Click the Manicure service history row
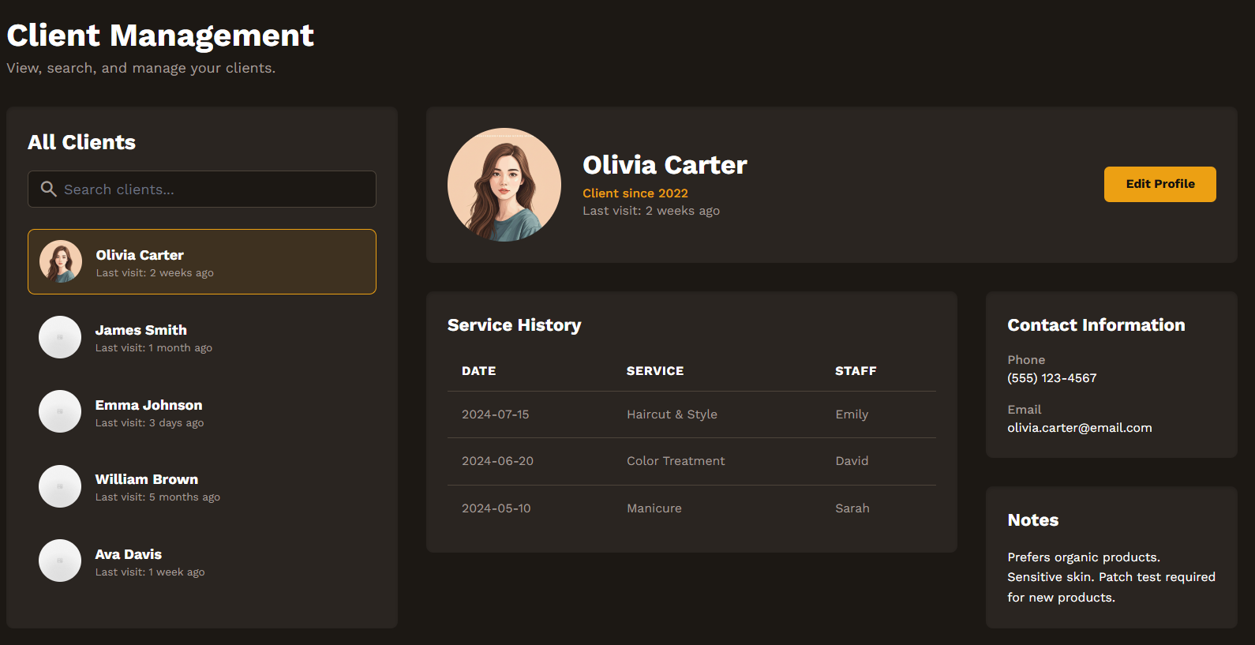This screenshot has width=1255, height=645. (691, 508)
